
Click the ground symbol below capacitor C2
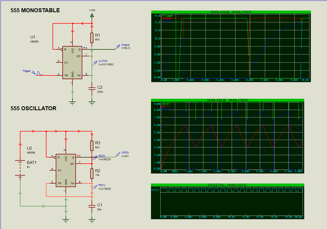pos(92,102)
